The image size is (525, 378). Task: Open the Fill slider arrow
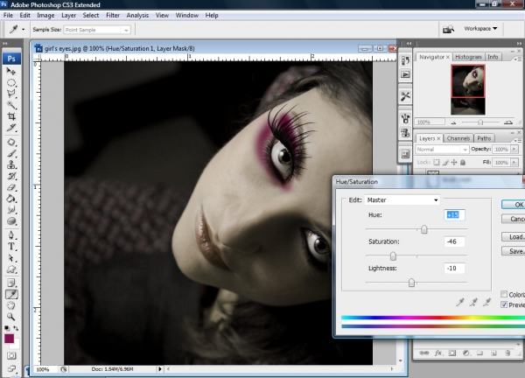pyautogui.click(x=514, y=163)
